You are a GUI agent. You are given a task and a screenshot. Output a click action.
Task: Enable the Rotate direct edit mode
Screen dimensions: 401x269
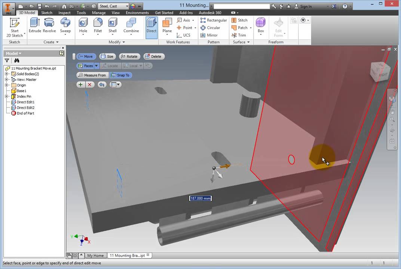(x=129, y=56)
